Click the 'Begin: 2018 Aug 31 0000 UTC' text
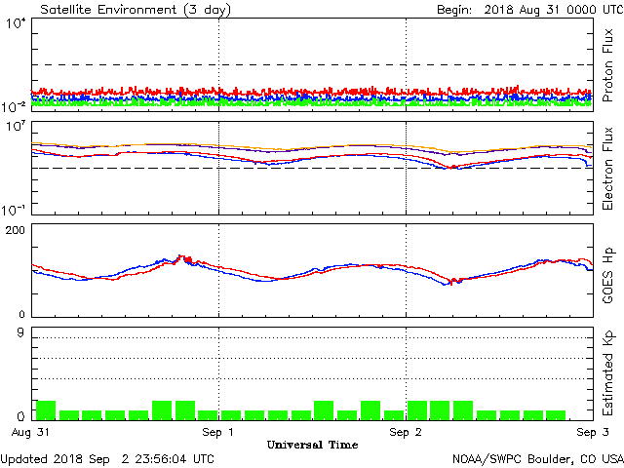 click(x=529, y=10)
